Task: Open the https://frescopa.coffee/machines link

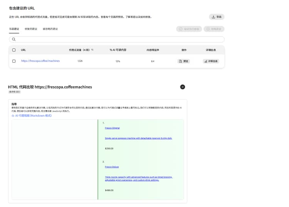Action: coord(40,61)
